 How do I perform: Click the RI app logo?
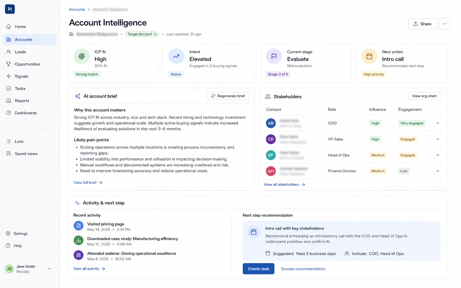(x=10, y=9)
